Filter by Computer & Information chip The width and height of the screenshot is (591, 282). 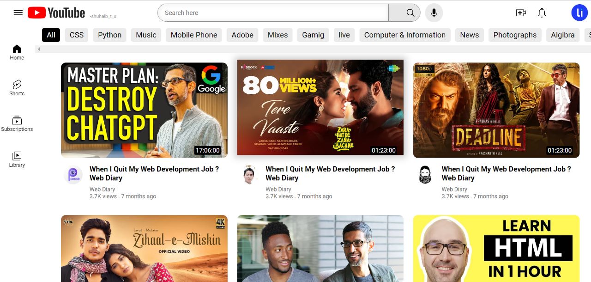404,35
